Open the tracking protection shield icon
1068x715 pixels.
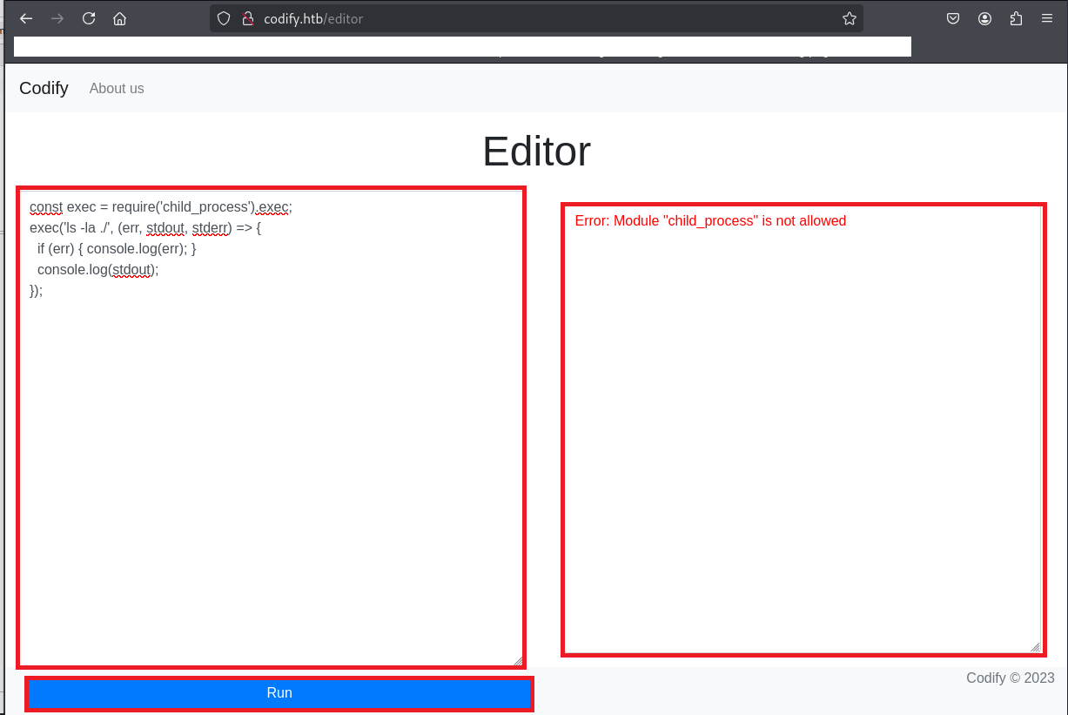tap(224, 18)
